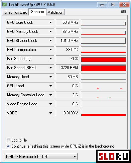Screen dimensions: 131x163
Task: Click the Fan Speed (%) red graph bar
Action: [x=103, y=59]
